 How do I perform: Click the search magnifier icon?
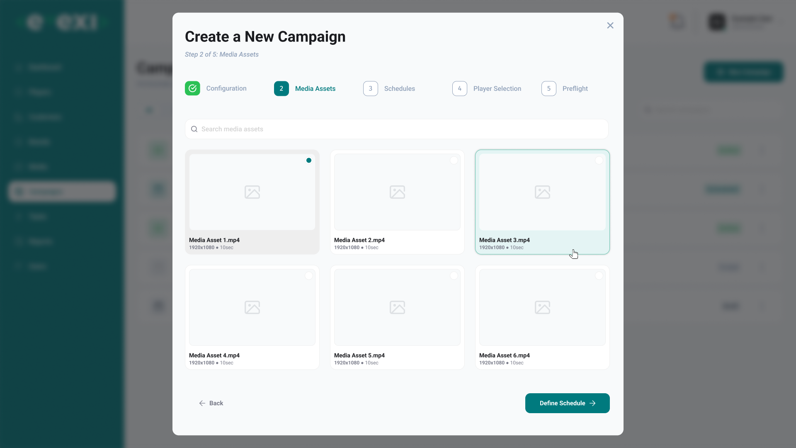[194, 129]
